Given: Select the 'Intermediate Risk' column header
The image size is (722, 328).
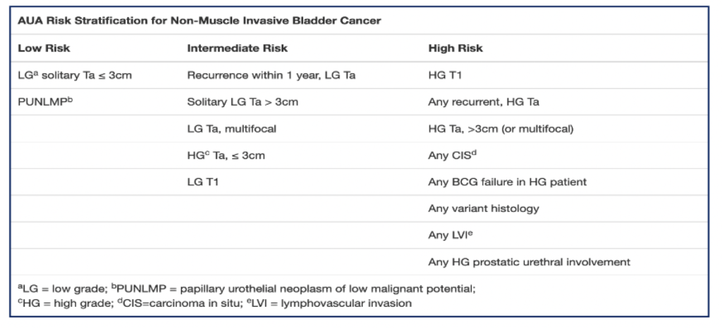Looking at the screenshot, I should 237,49.
